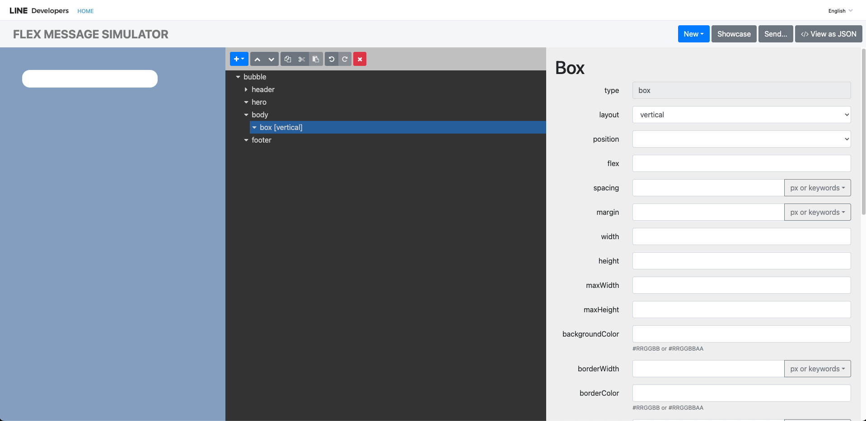Image resolution: width=866 pixels, height=421 pixels.
Task: Cut the selected element with scissors icon
Action: click(302, 59)
